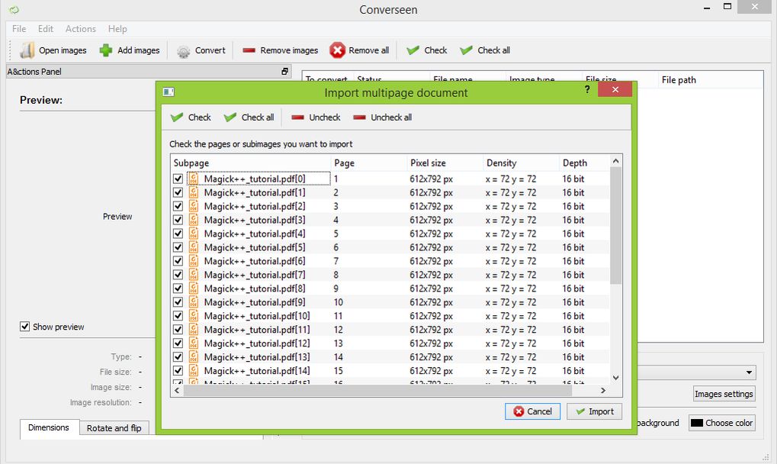Open the File menu
Viewport: 777px width, 464px height.
(x=19, y=29)
